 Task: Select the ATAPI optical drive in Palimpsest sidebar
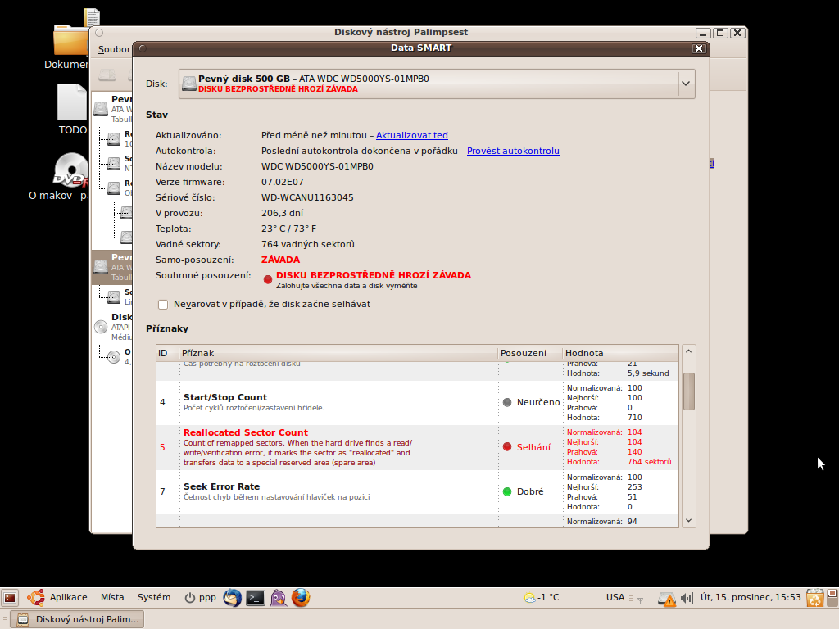click(111, 327)
